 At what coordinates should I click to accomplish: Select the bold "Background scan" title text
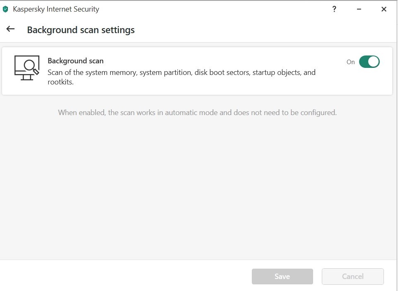point(75,61)
